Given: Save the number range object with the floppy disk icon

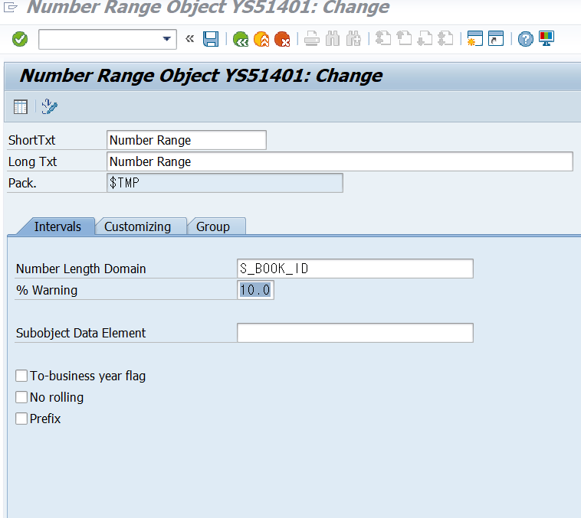Looking at the screenshot, I should (x=211, y=39).
